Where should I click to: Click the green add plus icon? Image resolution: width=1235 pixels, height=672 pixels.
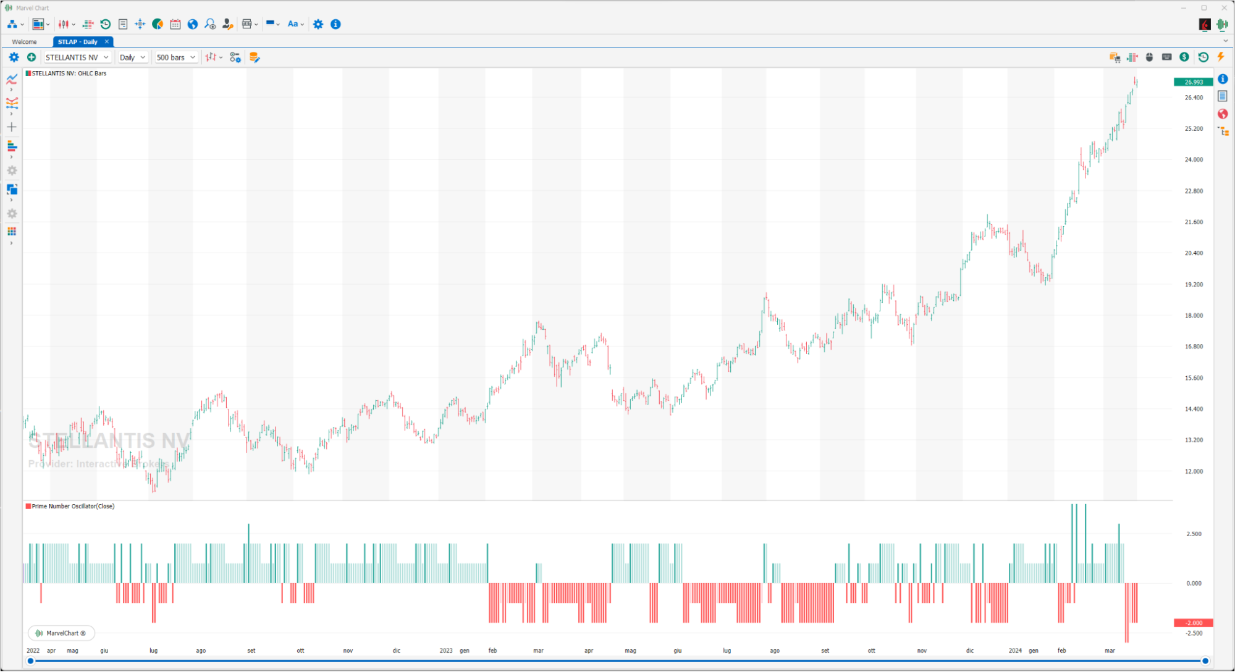pyautogui.click(x=32, y=57)
